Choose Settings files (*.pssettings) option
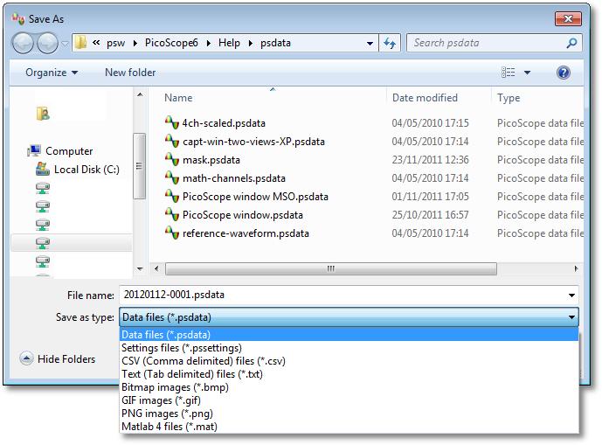Image resolution: width=602 pixels, height=445 pixels. point(349,348)
